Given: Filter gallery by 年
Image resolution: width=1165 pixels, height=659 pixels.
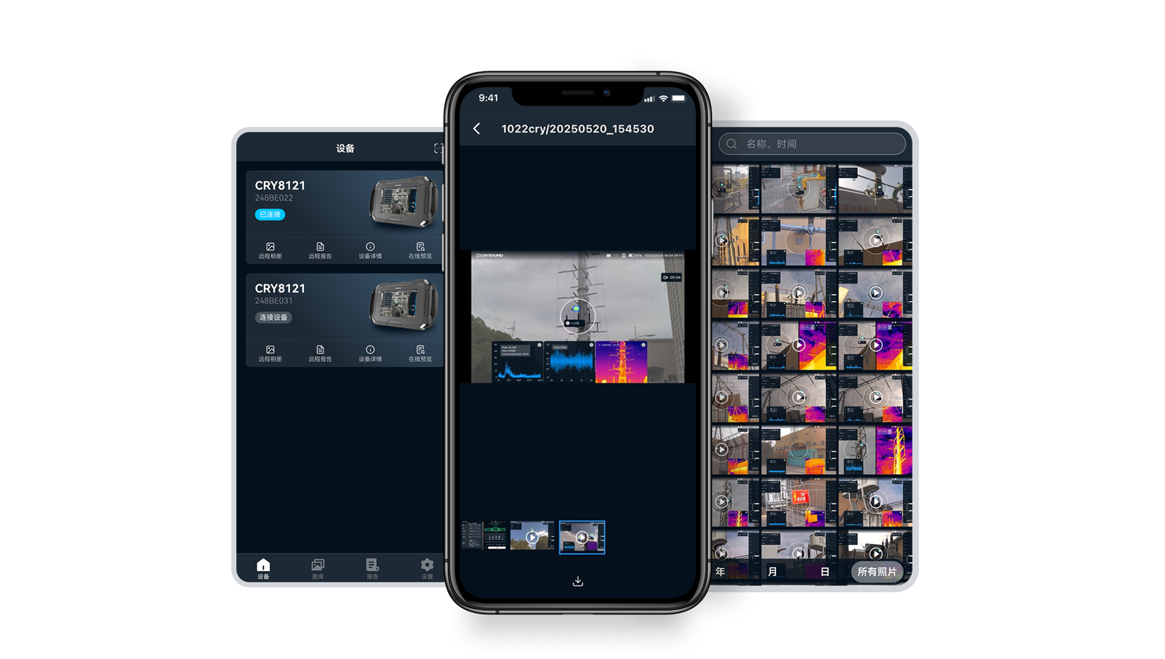Looking at the screenshot, I should click(720, 572).
